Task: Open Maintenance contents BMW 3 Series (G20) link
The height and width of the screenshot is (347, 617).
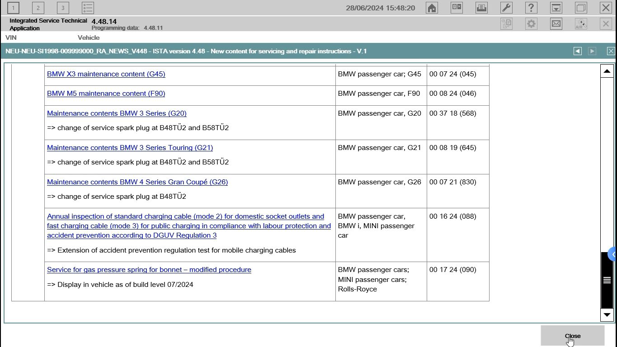Action: point(117,113)
